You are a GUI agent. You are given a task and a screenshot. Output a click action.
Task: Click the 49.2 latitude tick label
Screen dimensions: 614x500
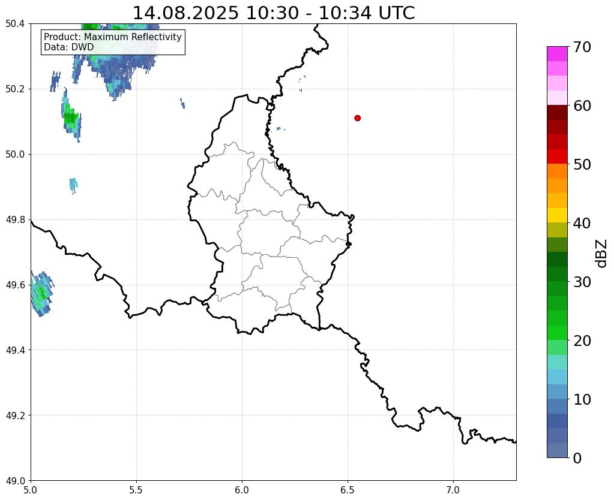click(x=15, y=415)
